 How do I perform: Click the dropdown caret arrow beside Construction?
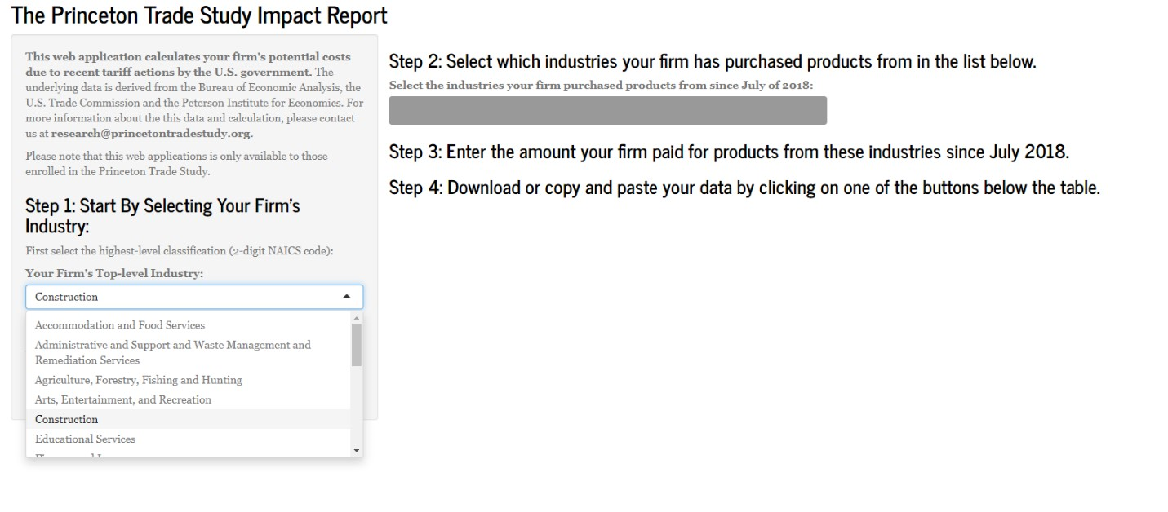[346, 297]
